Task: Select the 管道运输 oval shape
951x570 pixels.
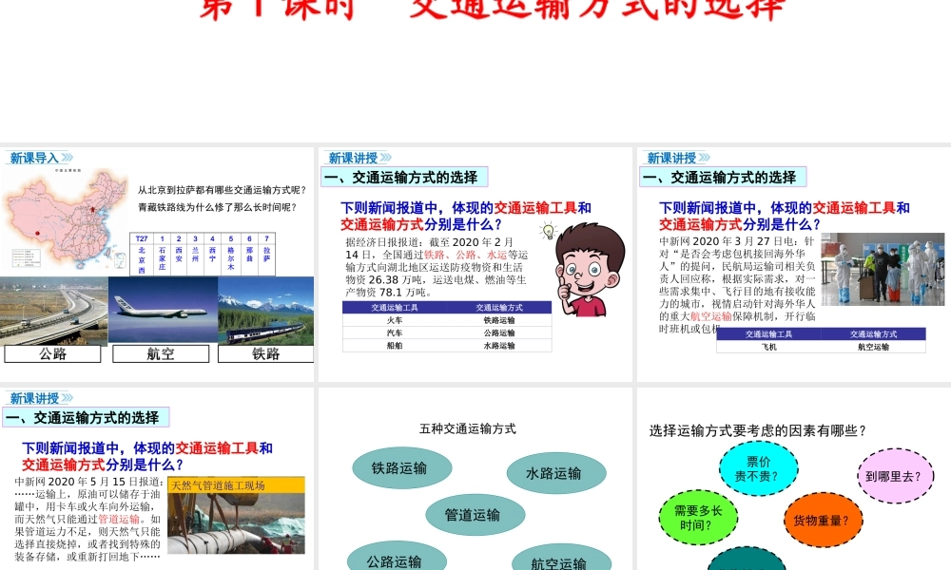Action: [475, 515]
